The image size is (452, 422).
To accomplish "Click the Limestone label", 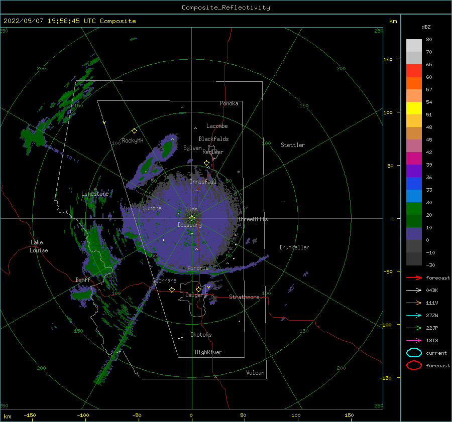I will tap(95, 194).
